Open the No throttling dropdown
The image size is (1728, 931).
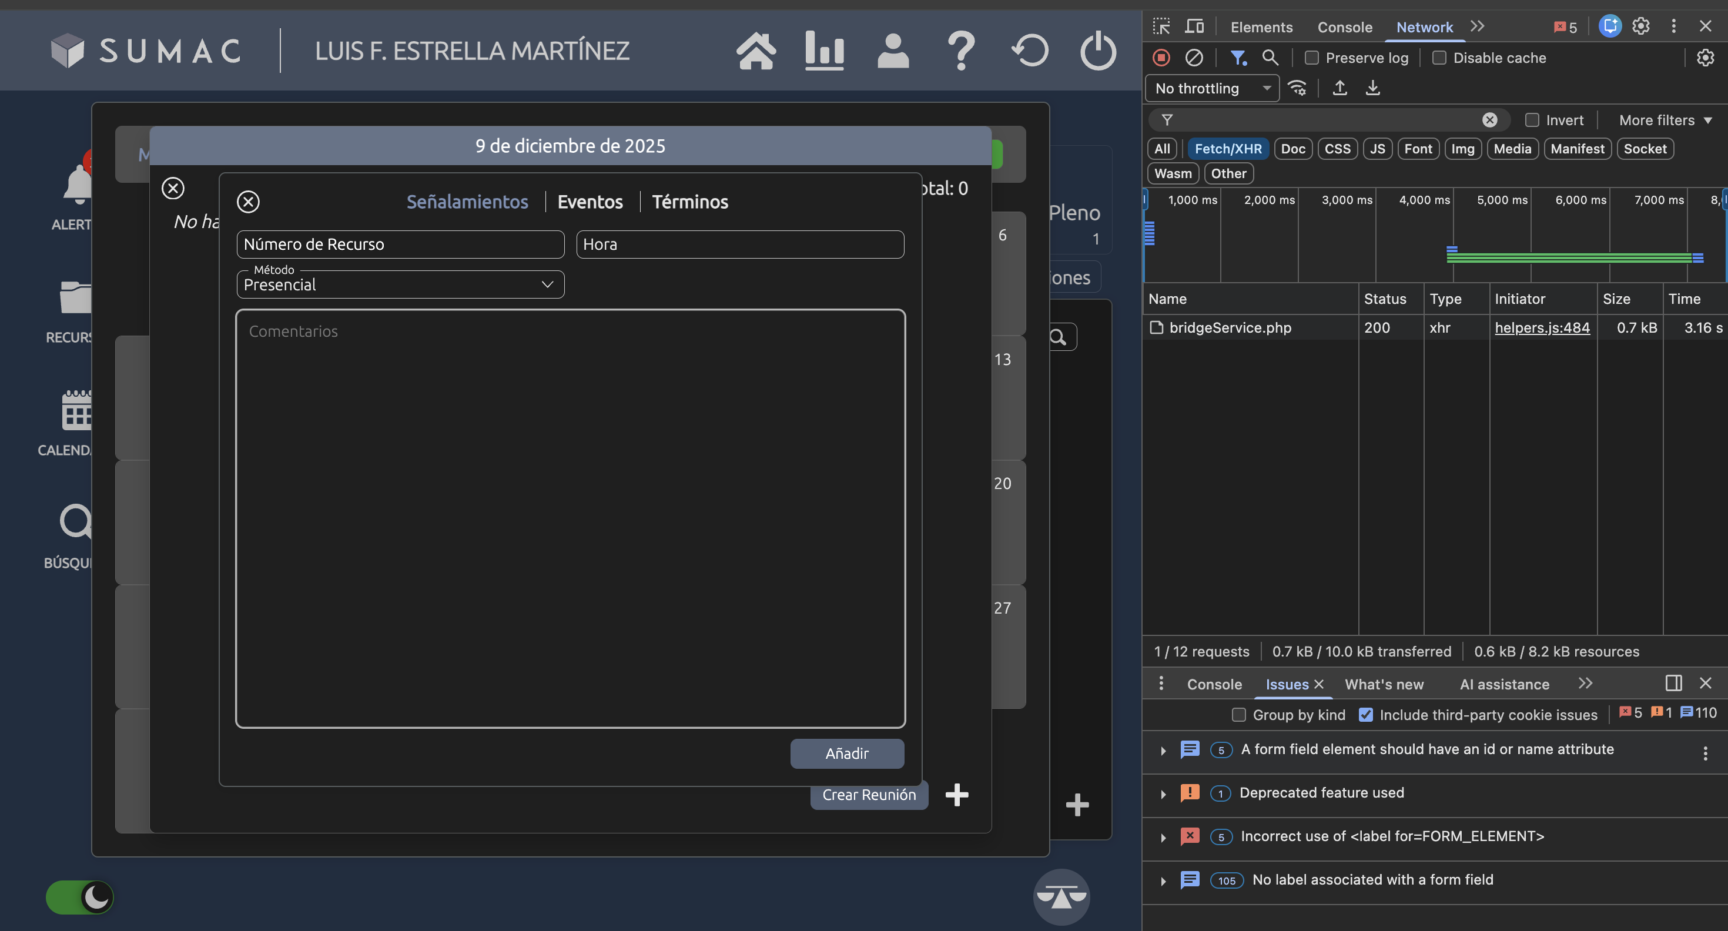1212,89
